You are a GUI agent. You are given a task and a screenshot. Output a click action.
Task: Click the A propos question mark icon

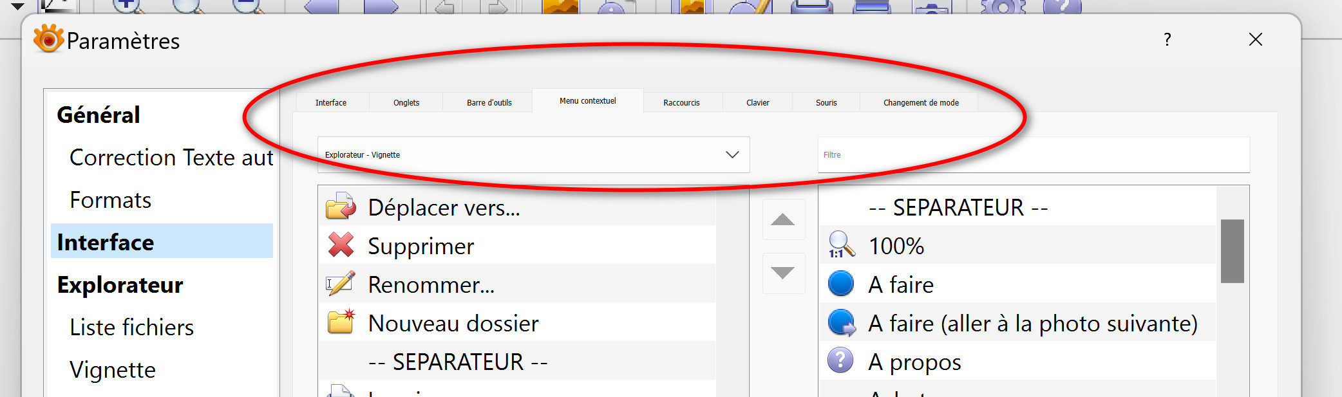(840, 360)
